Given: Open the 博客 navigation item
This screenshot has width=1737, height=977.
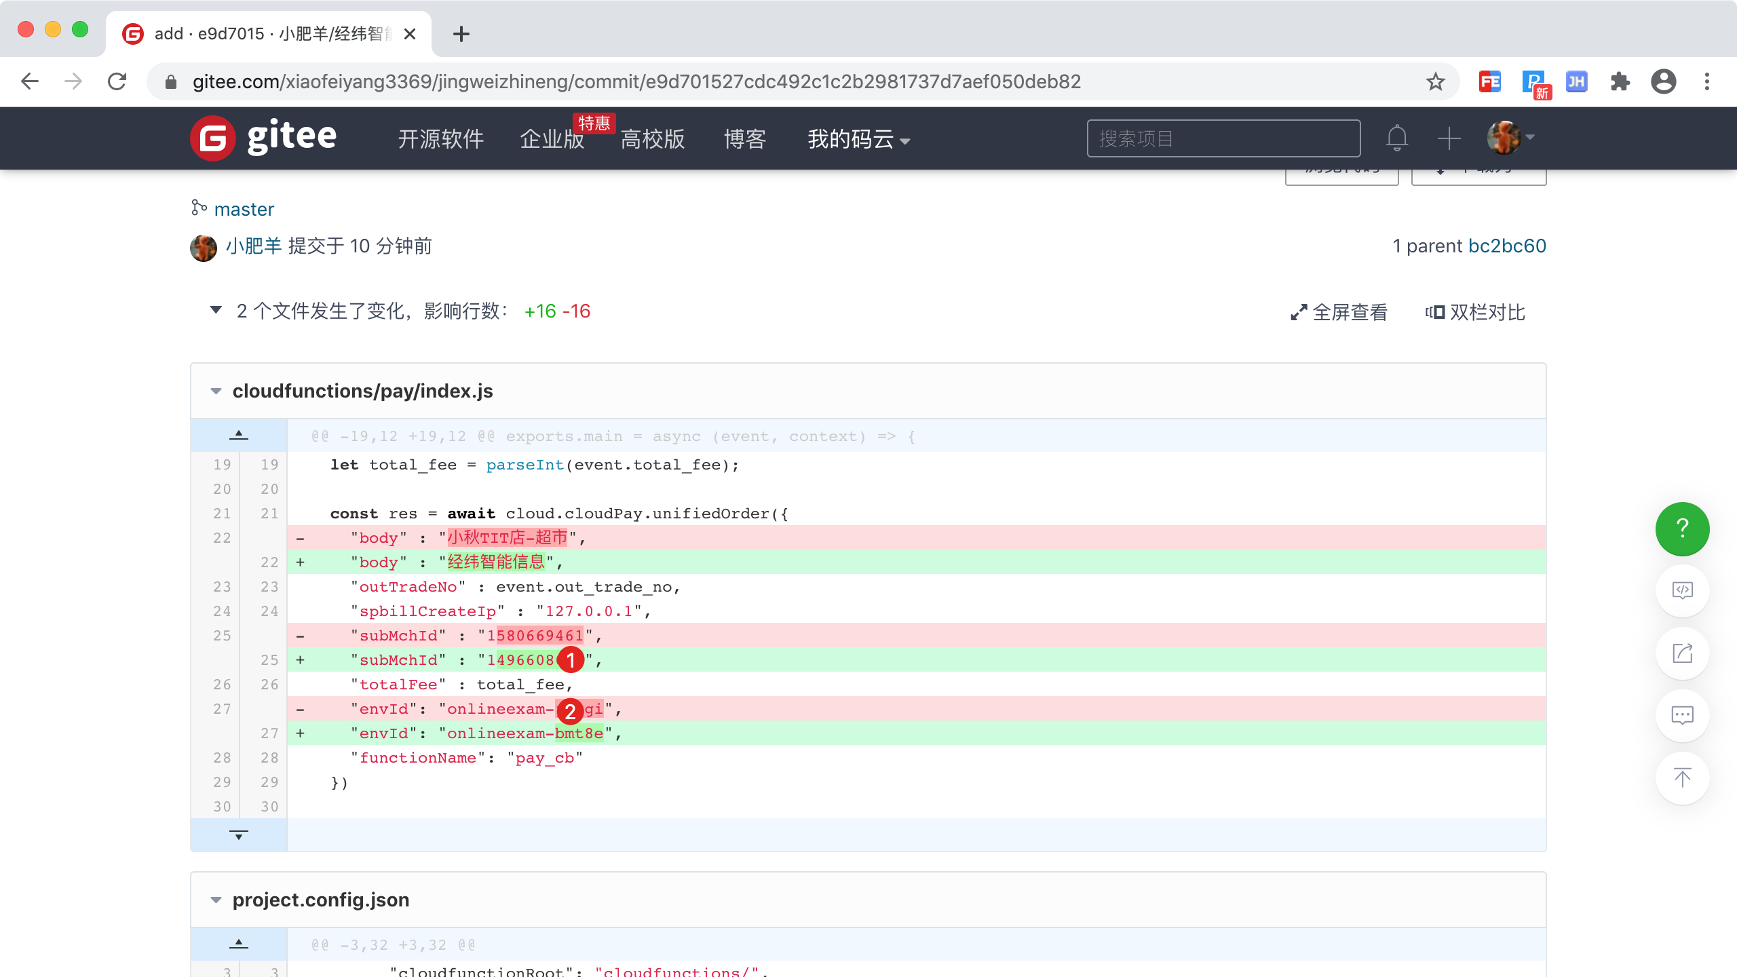Looking at the screenshot, I should click(x=744, y=139).
